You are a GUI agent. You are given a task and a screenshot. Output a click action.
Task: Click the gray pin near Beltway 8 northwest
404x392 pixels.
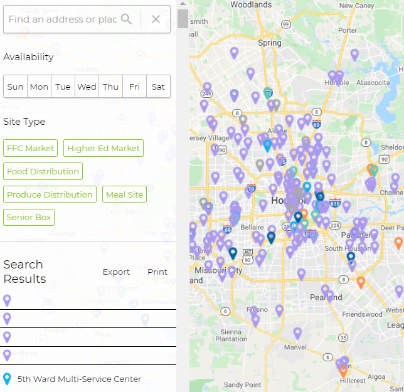[243, 120]
